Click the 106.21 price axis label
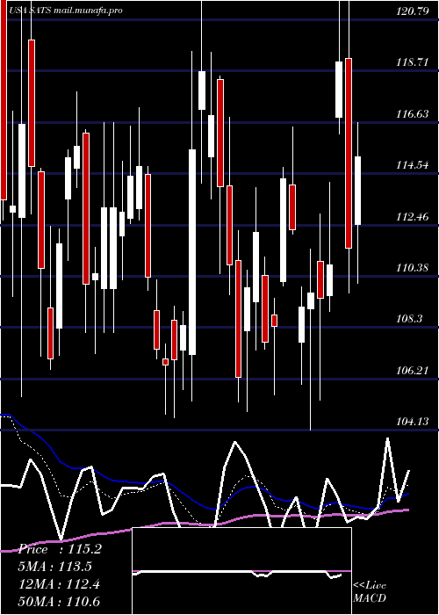 pyautogui.click(x=413, y=370)
